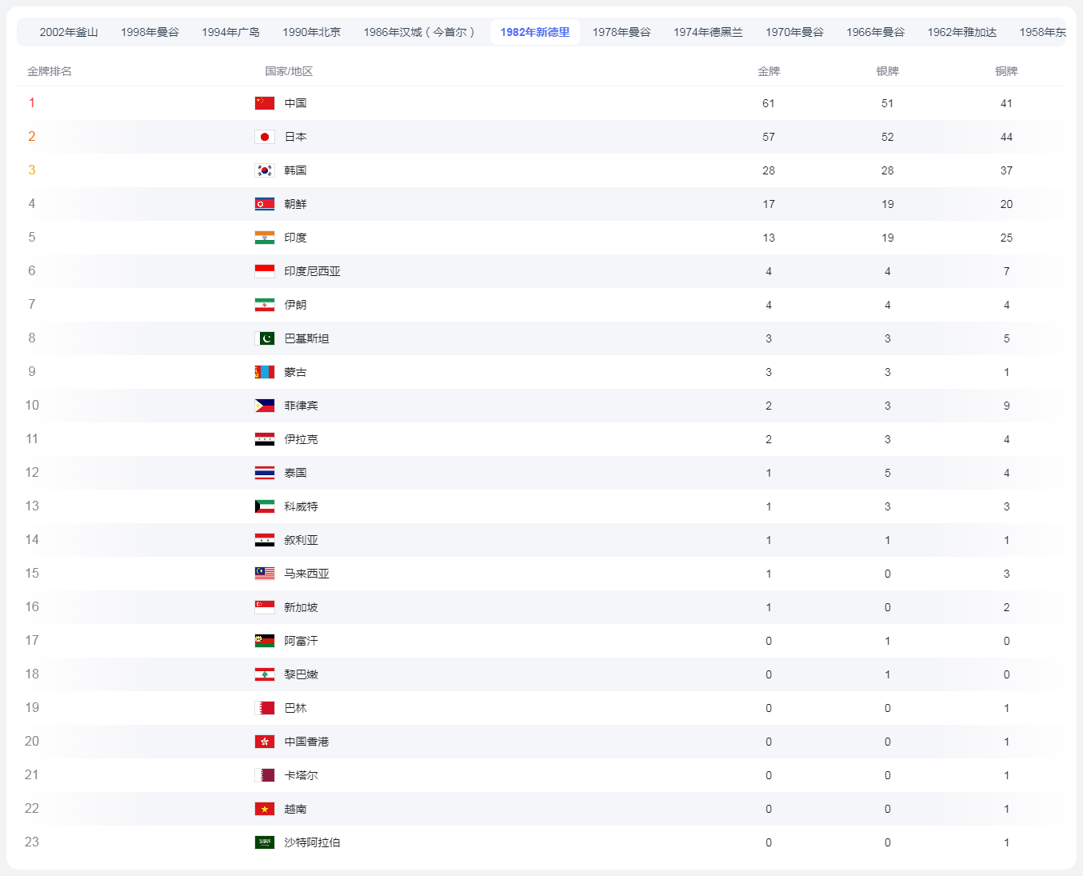Click the Vietnam flag next to 越南

(x=265, y=809)
